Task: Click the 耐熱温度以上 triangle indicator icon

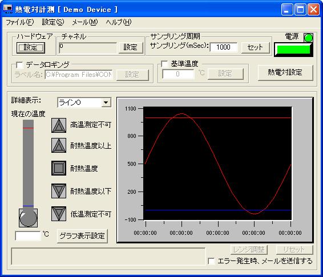Action: pos(59,145)
